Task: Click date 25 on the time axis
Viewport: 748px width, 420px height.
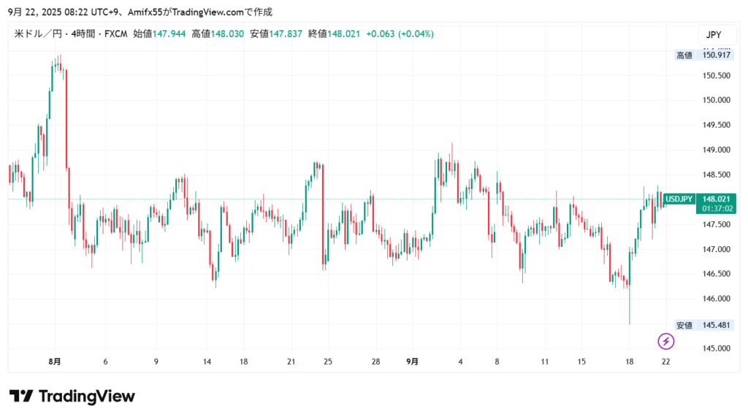Action: (x=328, y=362)
